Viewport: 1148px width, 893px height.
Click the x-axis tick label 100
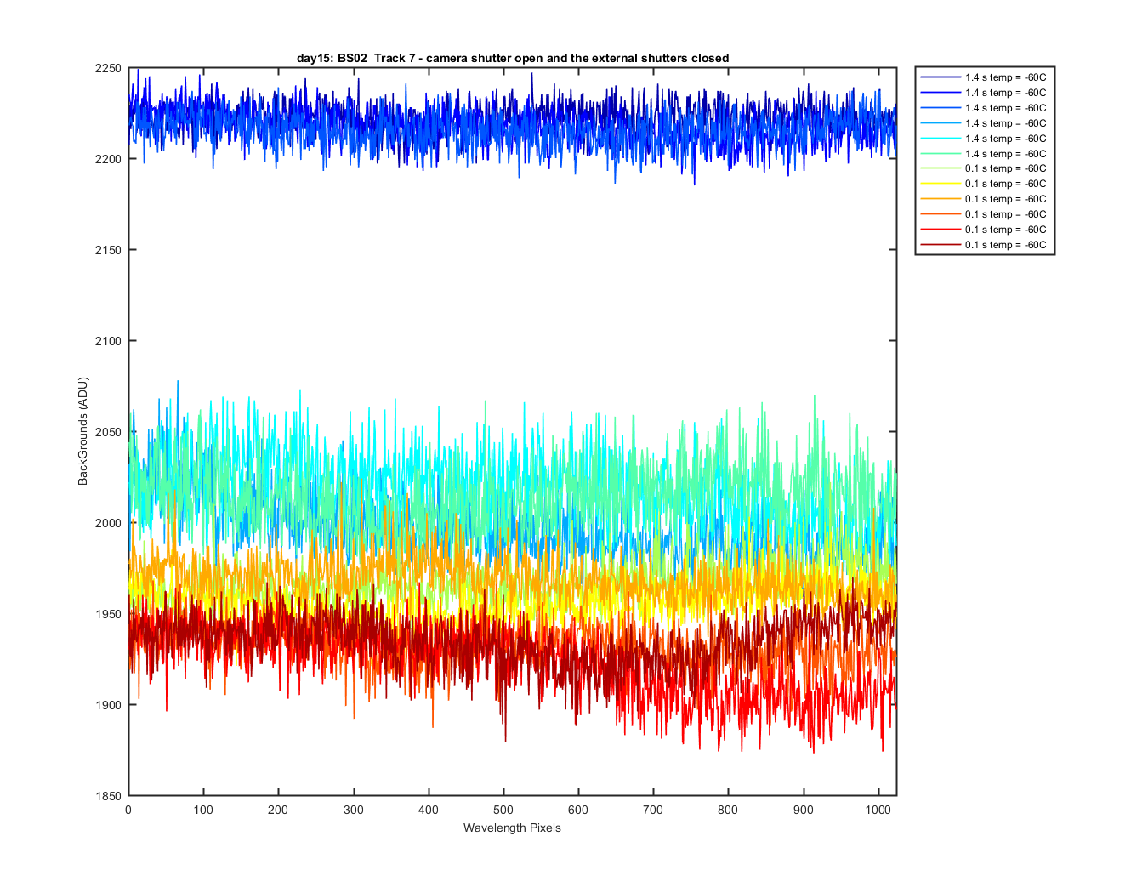203,810
